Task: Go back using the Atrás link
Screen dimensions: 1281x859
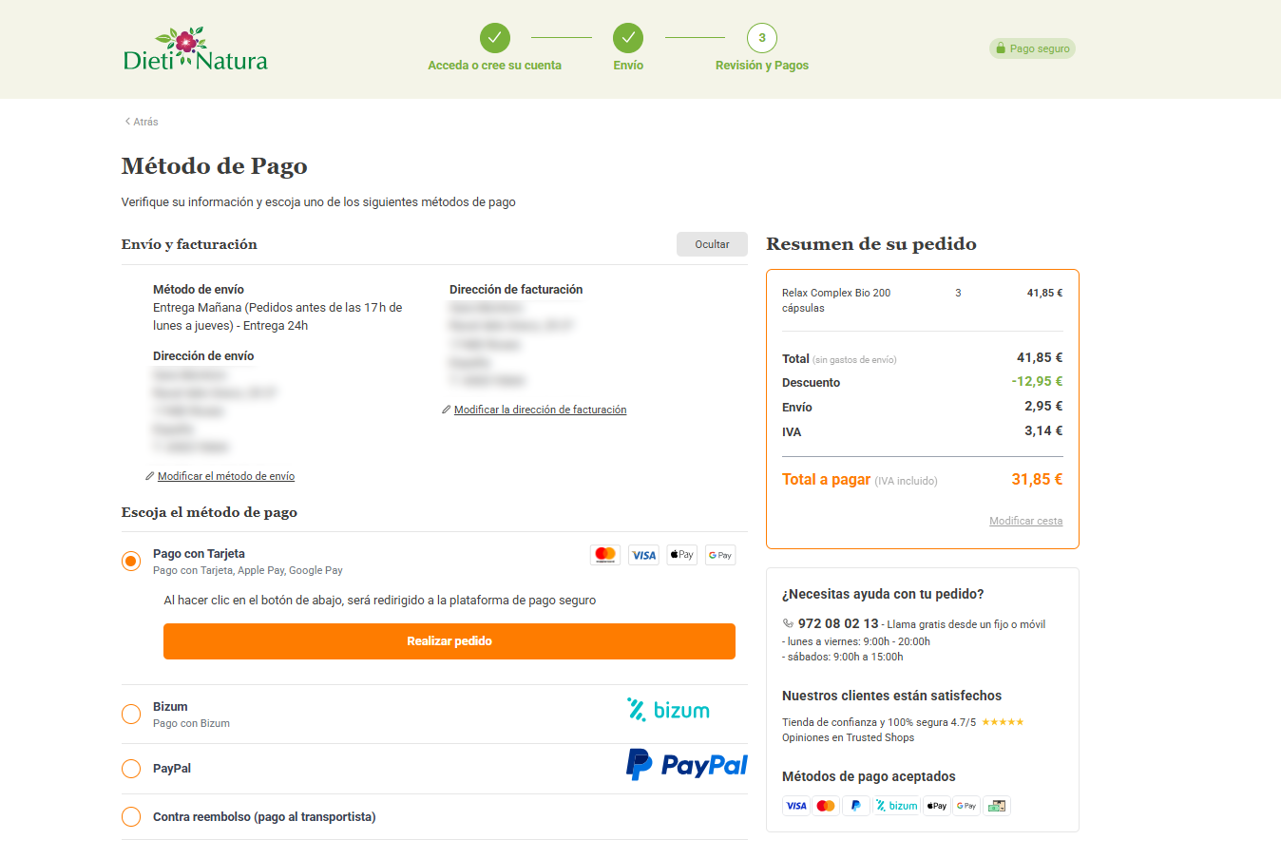Action: click(141, 121)
